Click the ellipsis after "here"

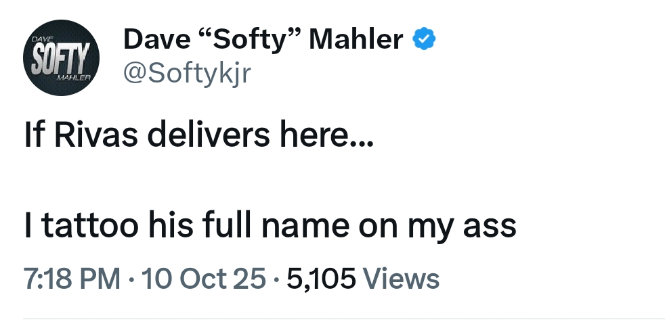click(360, 143)
